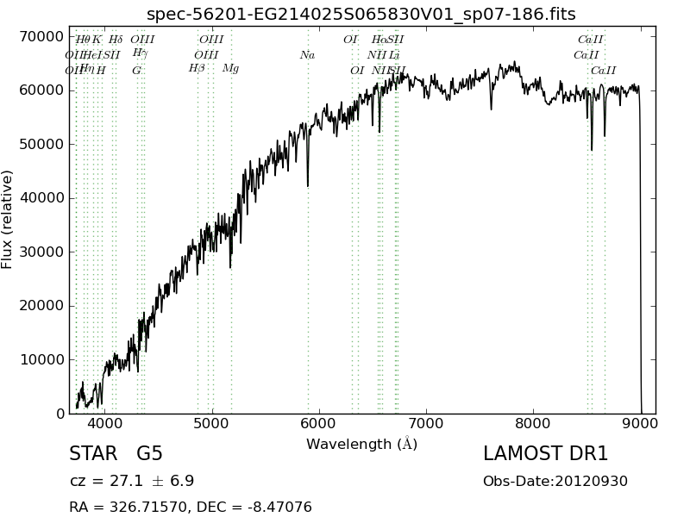Click the y-axis tick label 60000
This screenshot has height=517, width=690.
(41, 90)
